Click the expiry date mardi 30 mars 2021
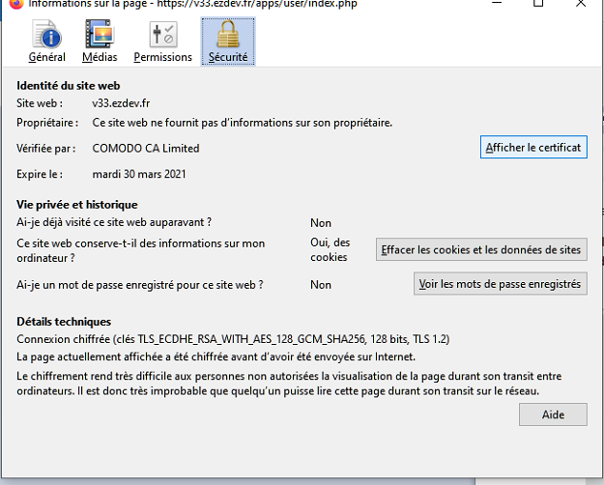Screen dimensions: 604x485 coord(139,174)
